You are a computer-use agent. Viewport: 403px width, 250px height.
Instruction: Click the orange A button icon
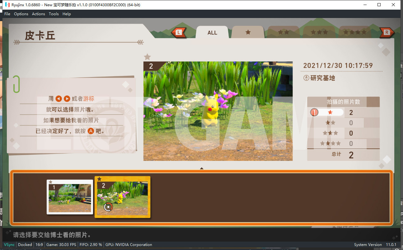[90, 131]
